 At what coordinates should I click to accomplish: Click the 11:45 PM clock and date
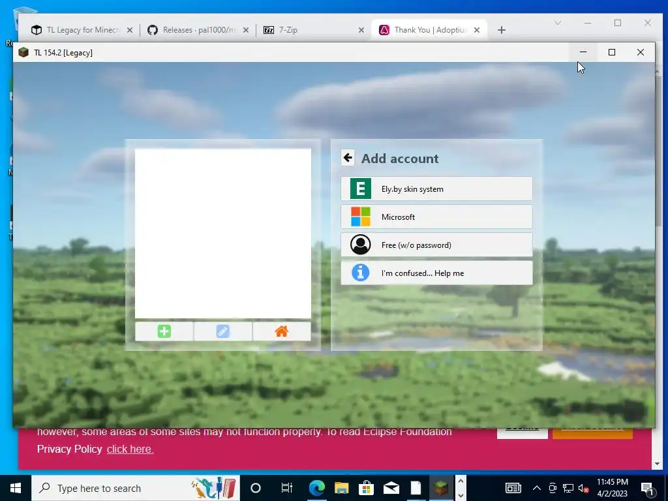click(x=612, y=488)
